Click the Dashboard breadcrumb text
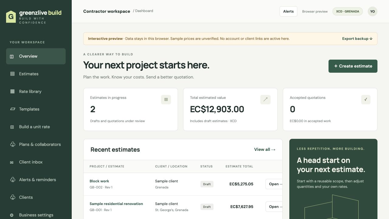Viewport: 389px width, 219px height. click(x=144, y=11)
